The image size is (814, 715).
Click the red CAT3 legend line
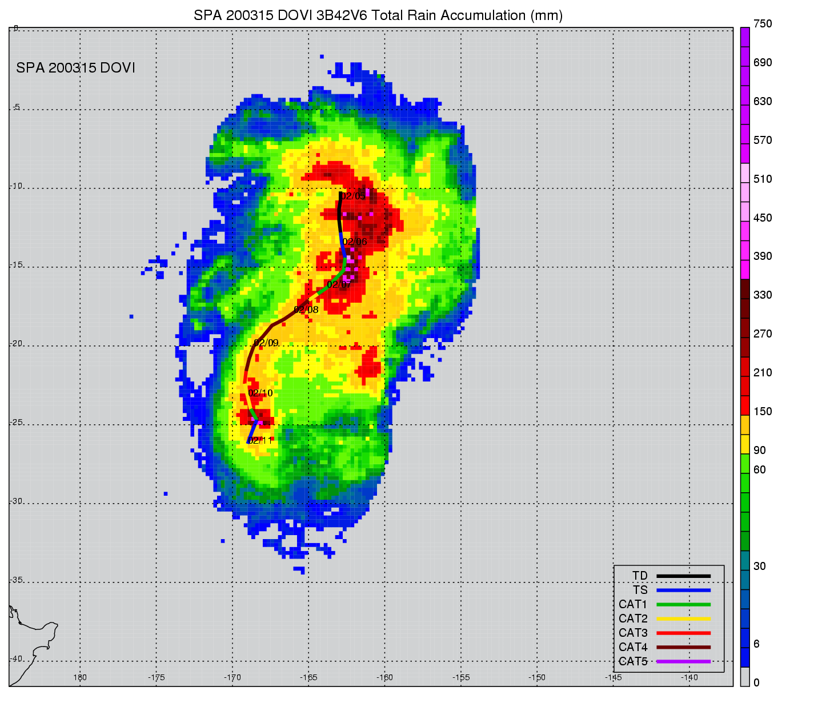pyautogui.click(x=683, y=633)
